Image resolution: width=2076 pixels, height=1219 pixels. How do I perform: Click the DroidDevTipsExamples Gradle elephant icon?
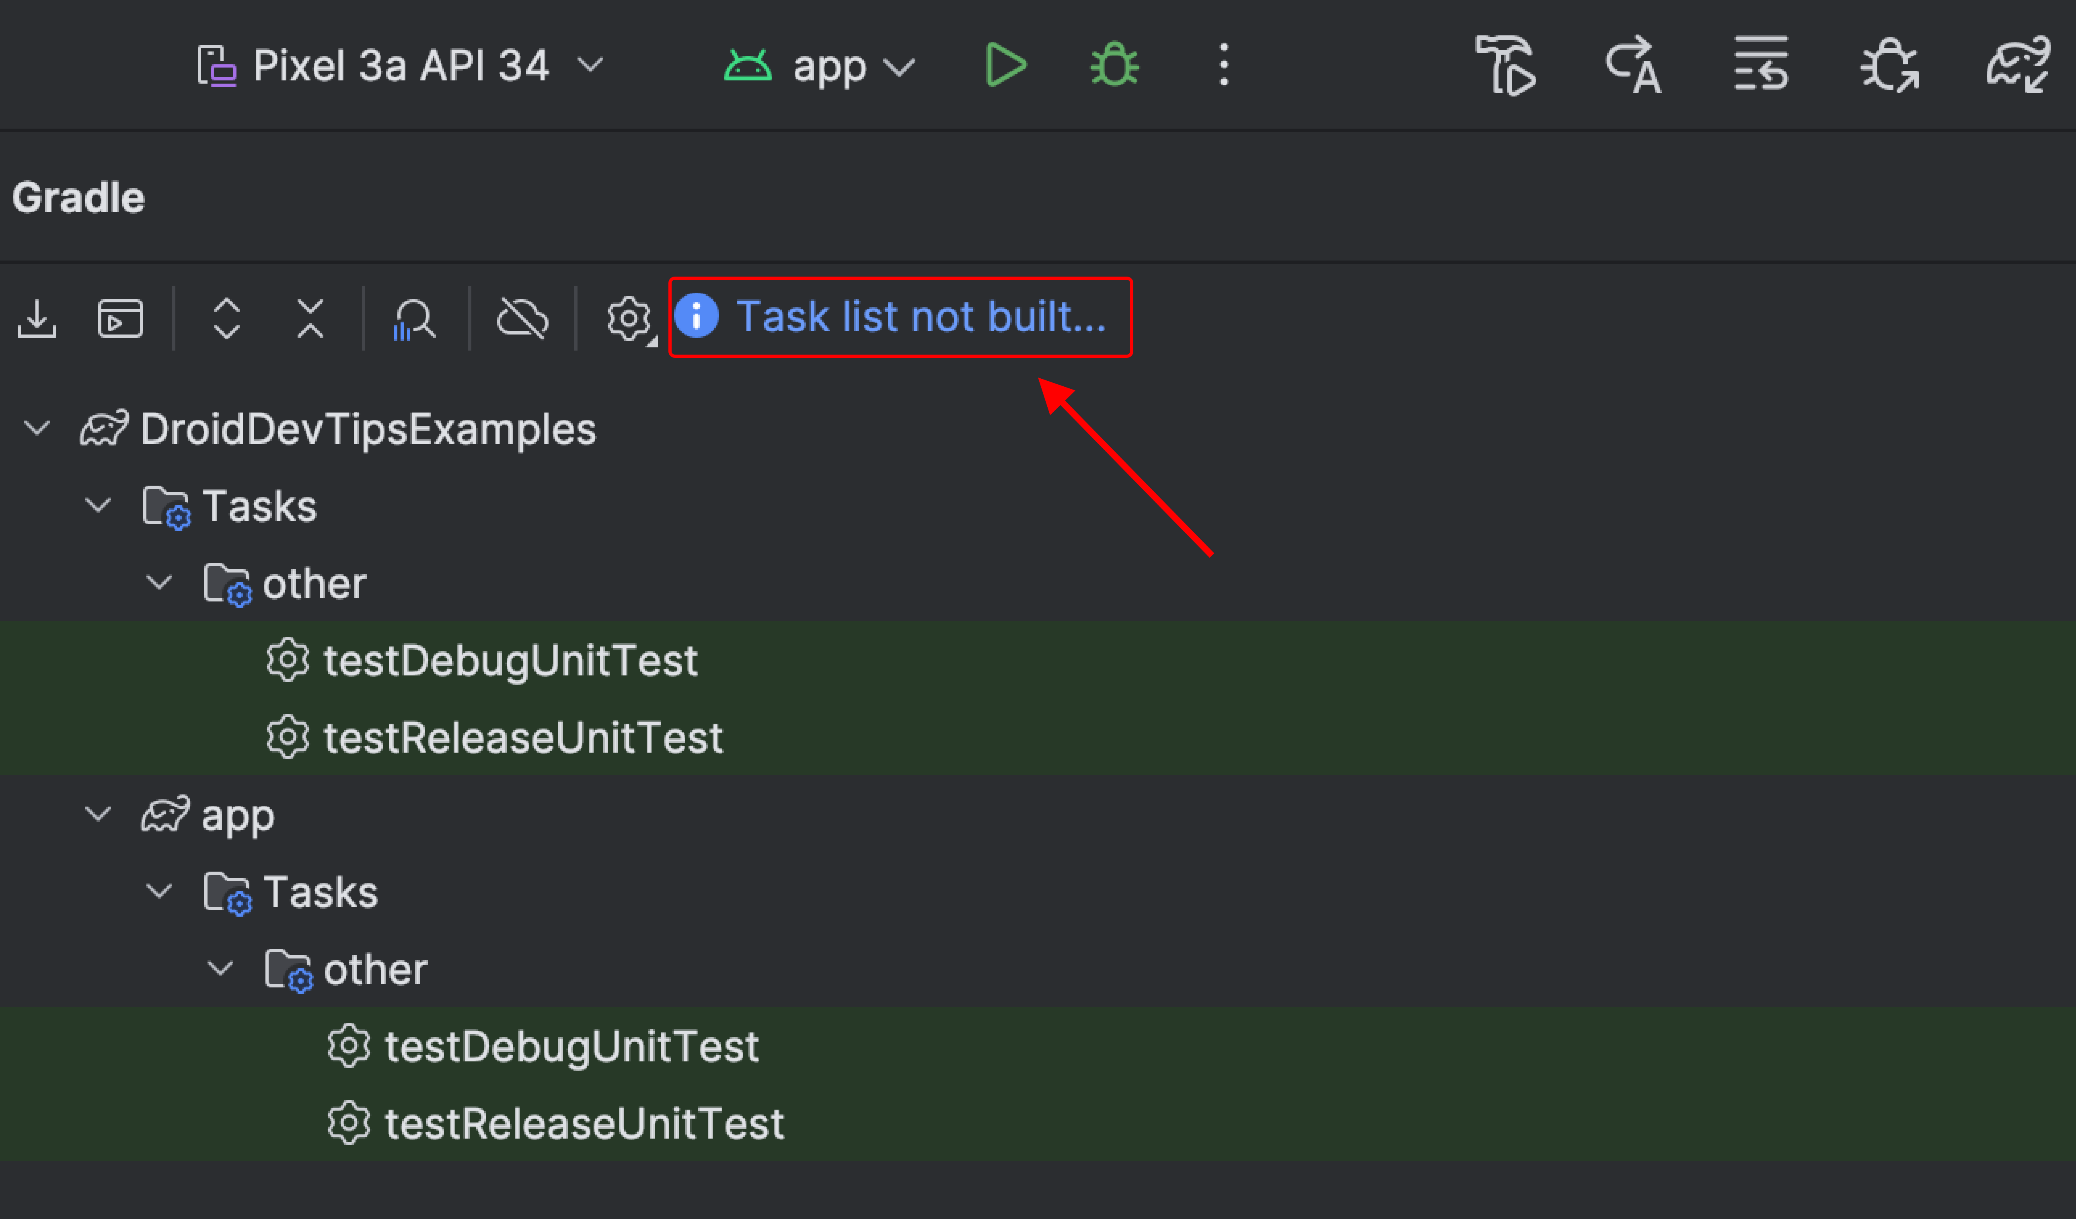[104, 428]
